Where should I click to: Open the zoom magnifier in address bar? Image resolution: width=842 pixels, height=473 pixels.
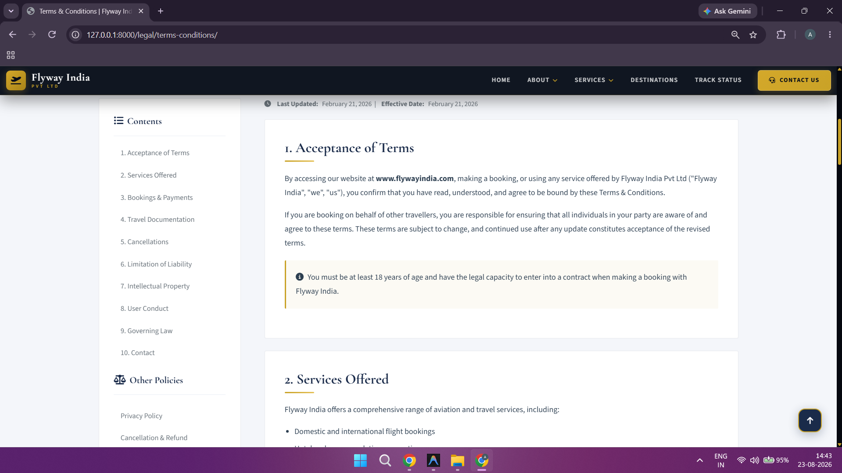pos(735,35)
